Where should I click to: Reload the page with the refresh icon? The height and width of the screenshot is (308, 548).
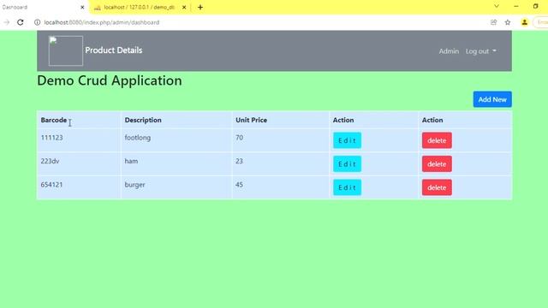pos(21,22)
